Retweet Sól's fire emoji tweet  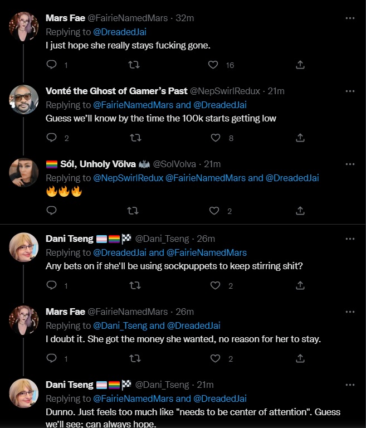(134, 211)
